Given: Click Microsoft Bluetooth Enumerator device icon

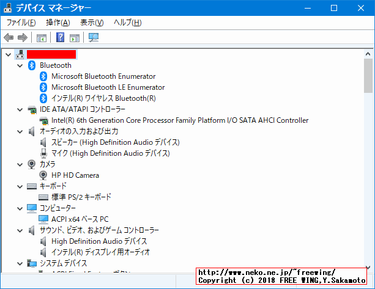Looking at the screenshot, I should click(43, 76).
